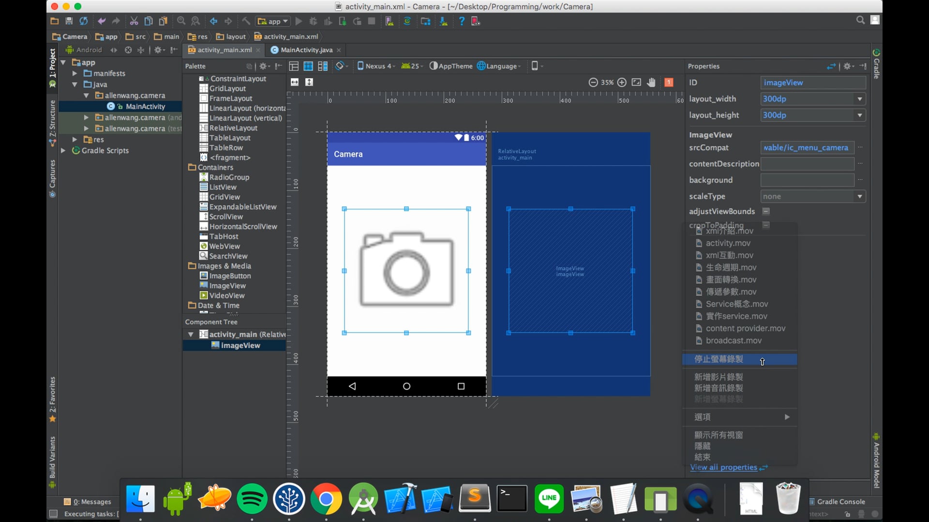Toggle the cropToPadding checkbox
This screenshot has width=929, height=522.
766,225
